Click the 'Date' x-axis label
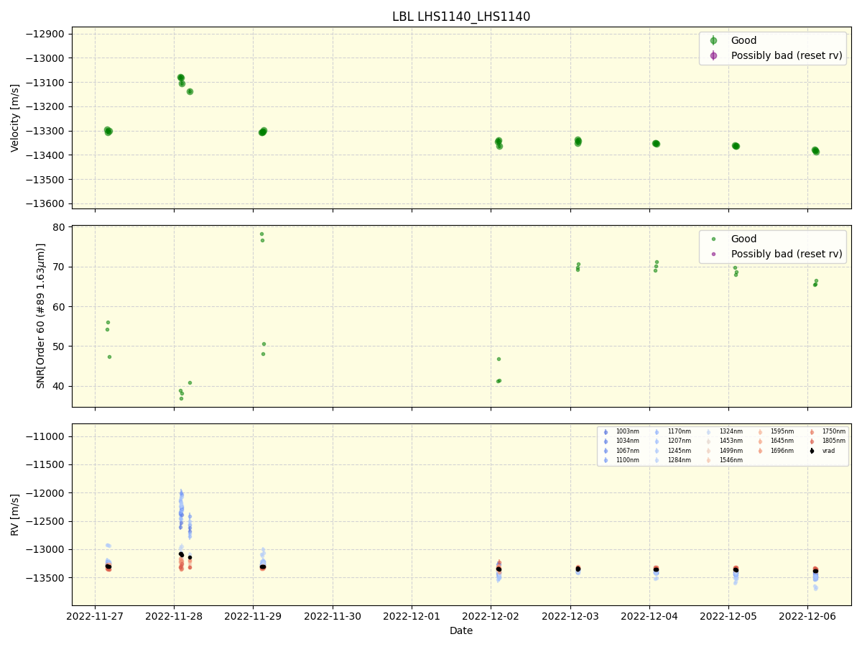The width and height of the screenshot is (862, 647). 461,630
